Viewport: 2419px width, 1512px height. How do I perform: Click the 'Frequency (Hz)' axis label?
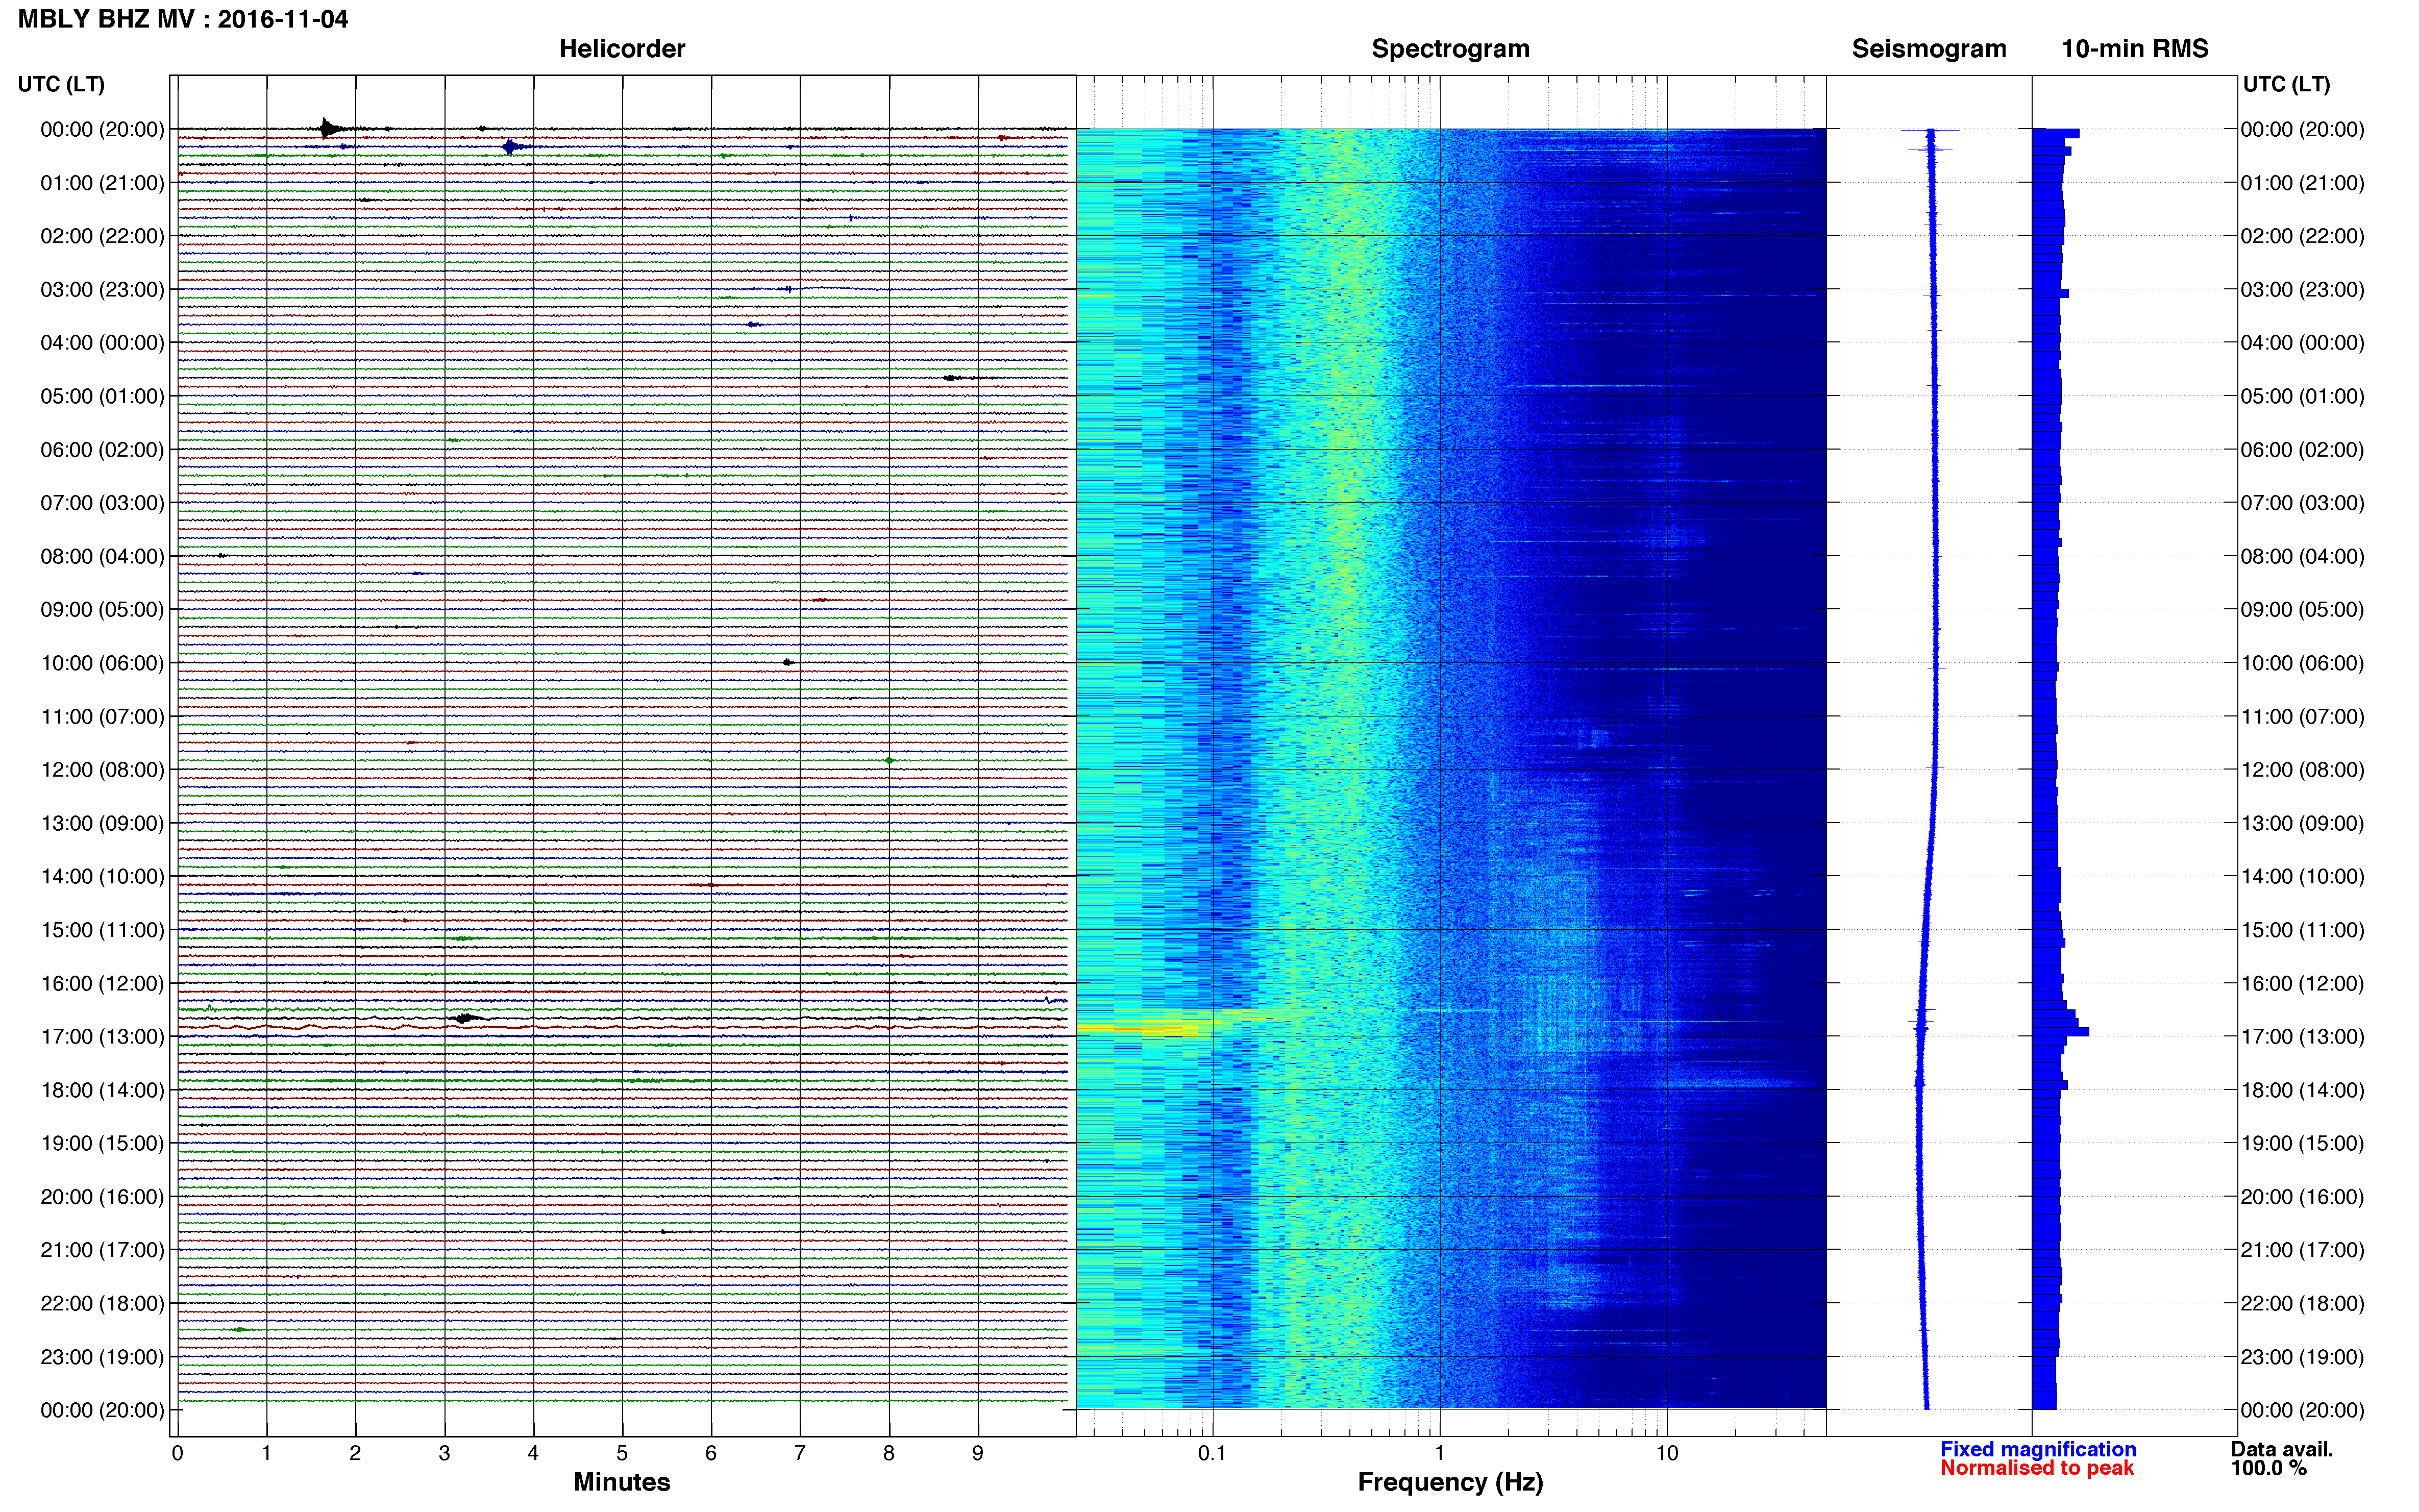tap(1450, 1482)
